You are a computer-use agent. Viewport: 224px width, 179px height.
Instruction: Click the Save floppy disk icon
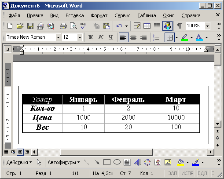30,26
